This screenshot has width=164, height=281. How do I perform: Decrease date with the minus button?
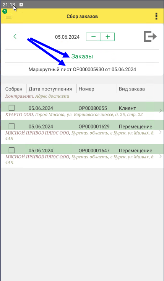(x=93, y=37)
